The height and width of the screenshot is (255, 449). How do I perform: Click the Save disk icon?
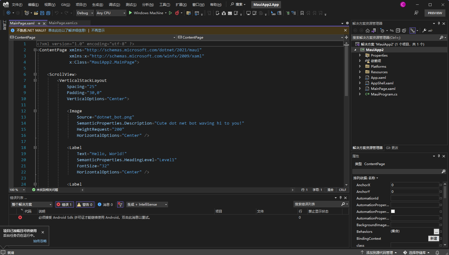[42, 13]
